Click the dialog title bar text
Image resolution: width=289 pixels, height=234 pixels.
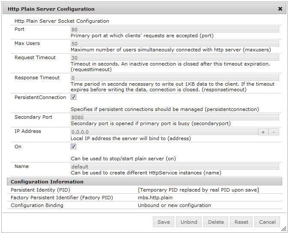(x=51, y=9)
